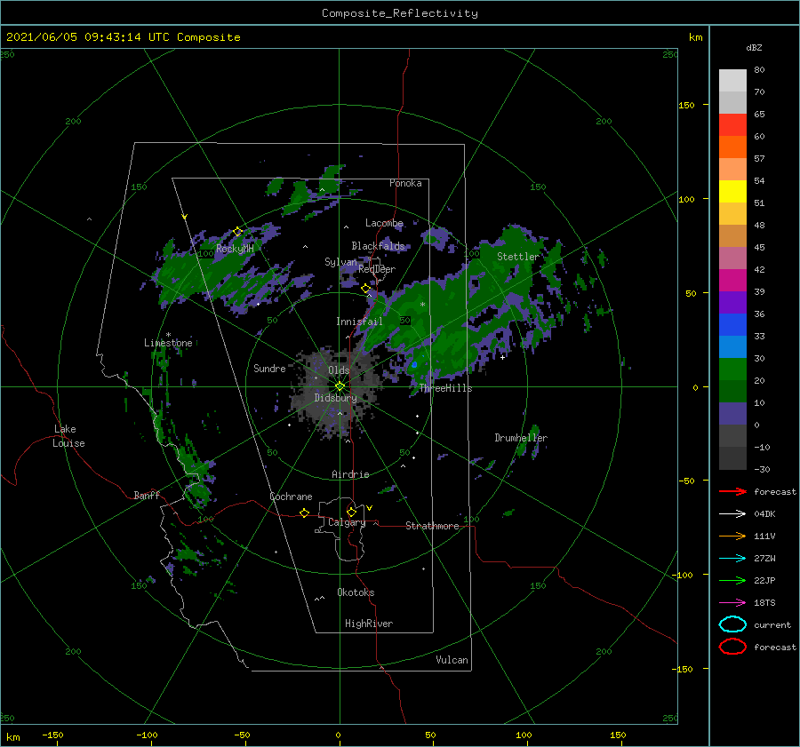800x747 pixels.
Task: Select the light gray 70-80 dBZ swatch
Action: 732,81
